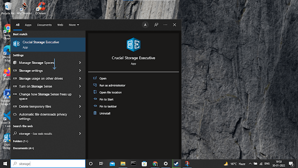Choose Uninstall in the preview pane
The image size is (298, 168).
pos(102,113)
